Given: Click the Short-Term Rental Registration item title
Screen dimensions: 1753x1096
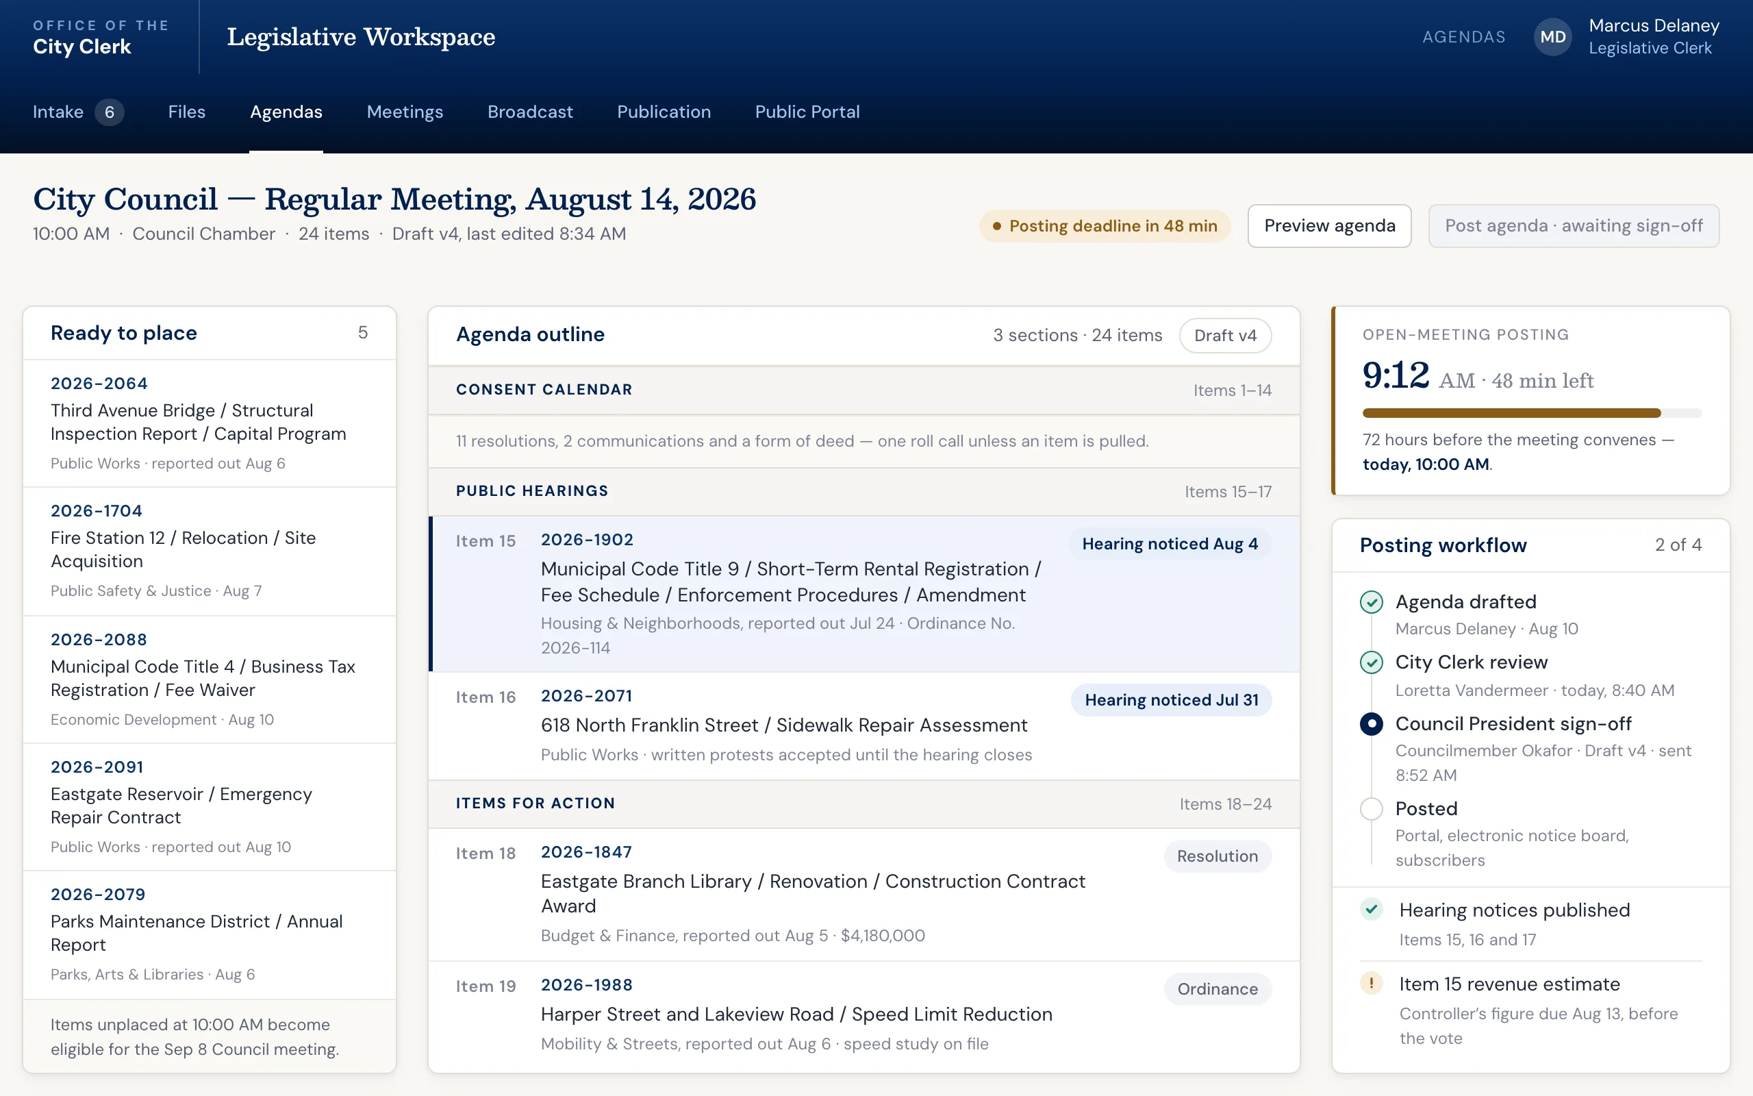Looking at the screenshot, I should 791,582.
